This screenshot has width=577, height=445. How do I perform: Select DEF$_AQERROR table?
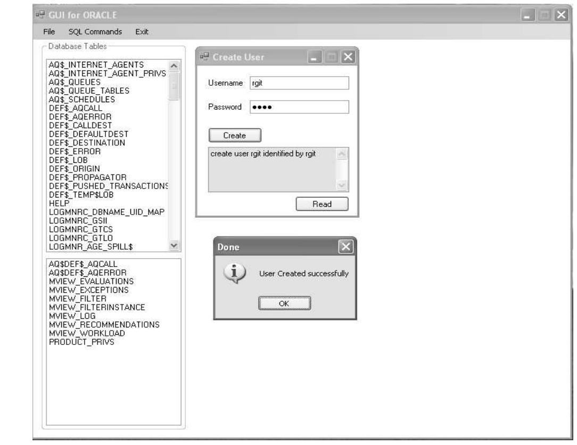pos(80,117)
